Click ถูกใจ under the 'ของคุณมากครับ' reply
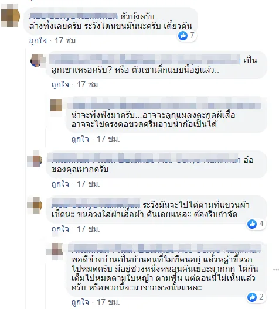The image size is (279, 309). tap(60, 184)
